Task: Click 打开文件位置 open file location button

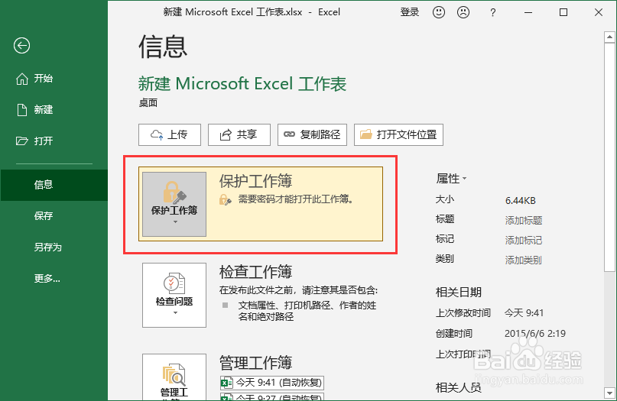Action: pyautogui.click(x=398, y=135)
